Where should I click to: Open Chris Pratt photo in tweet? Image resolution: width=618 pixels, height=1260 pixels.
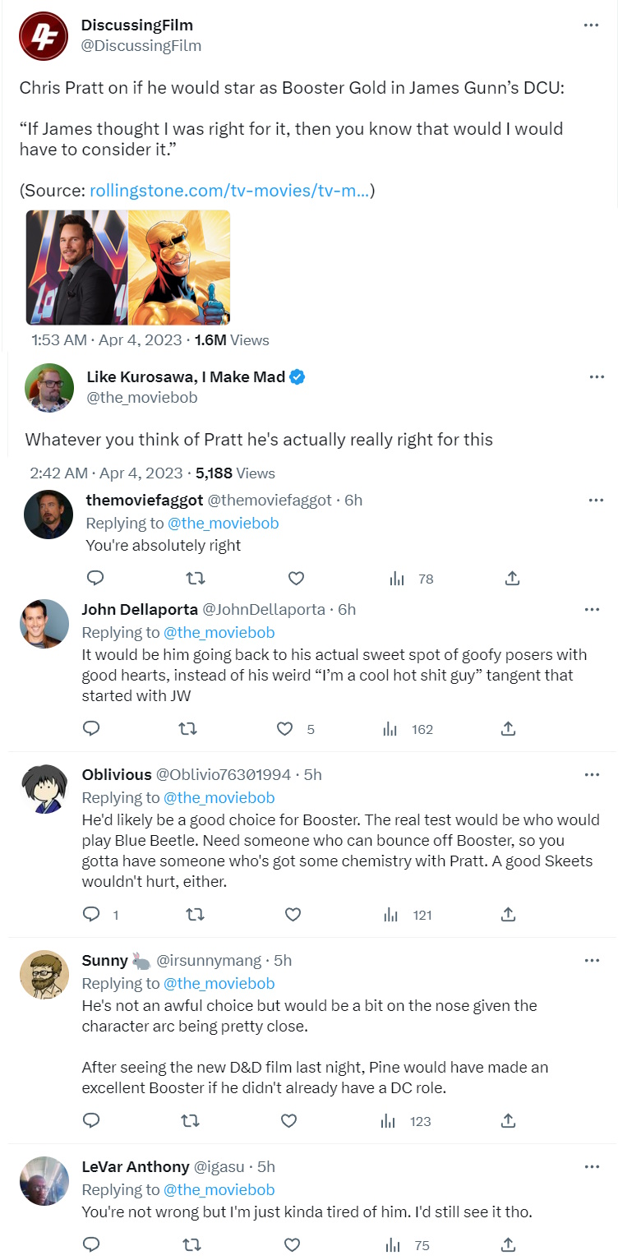[76, 267]
